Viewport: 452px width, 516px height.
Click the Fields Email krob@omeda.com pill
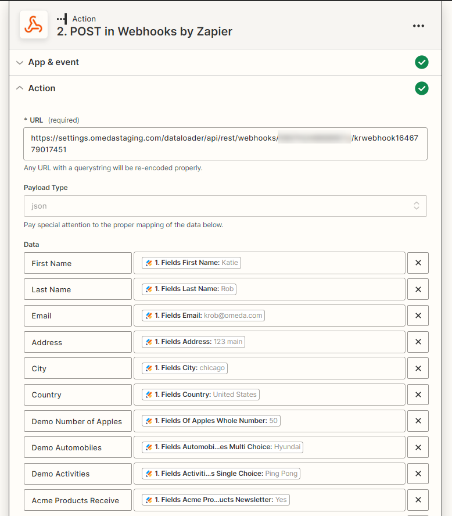click(203, 316)
